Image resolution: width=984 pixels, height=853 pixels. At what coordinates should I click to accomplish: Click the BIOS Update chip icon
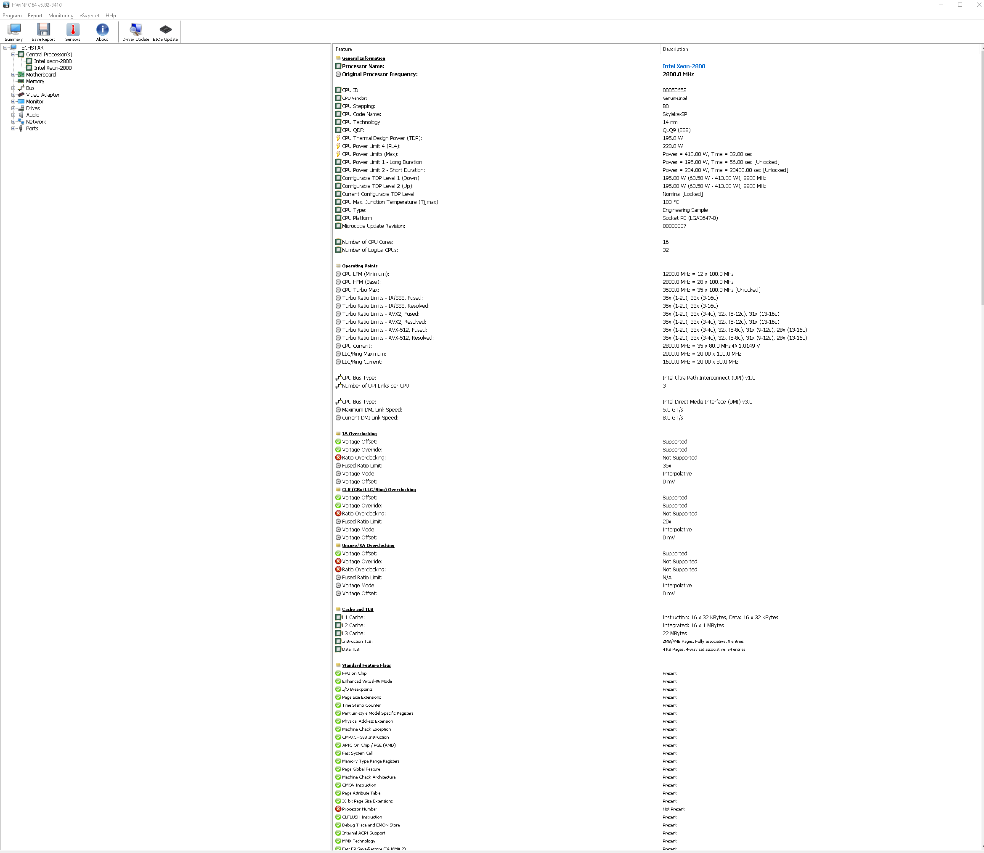coord(165,32)
